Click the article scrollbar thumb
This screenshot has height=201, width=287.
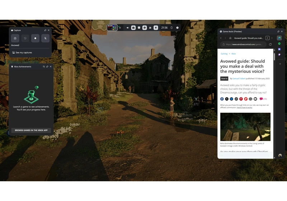274,57
